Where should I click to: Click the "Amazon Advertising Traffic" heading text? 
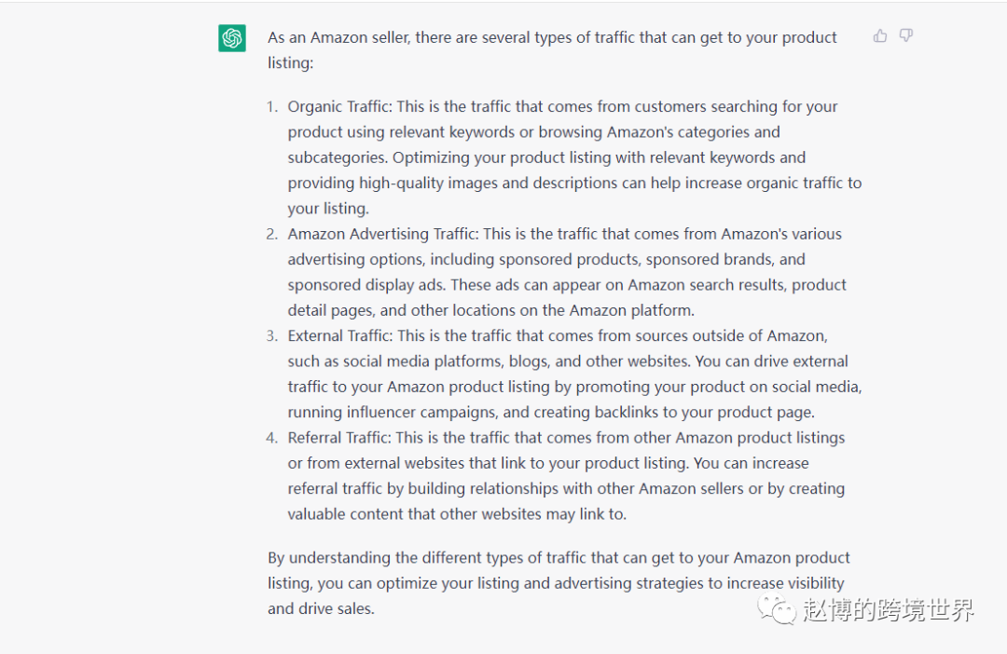(382, 234)
